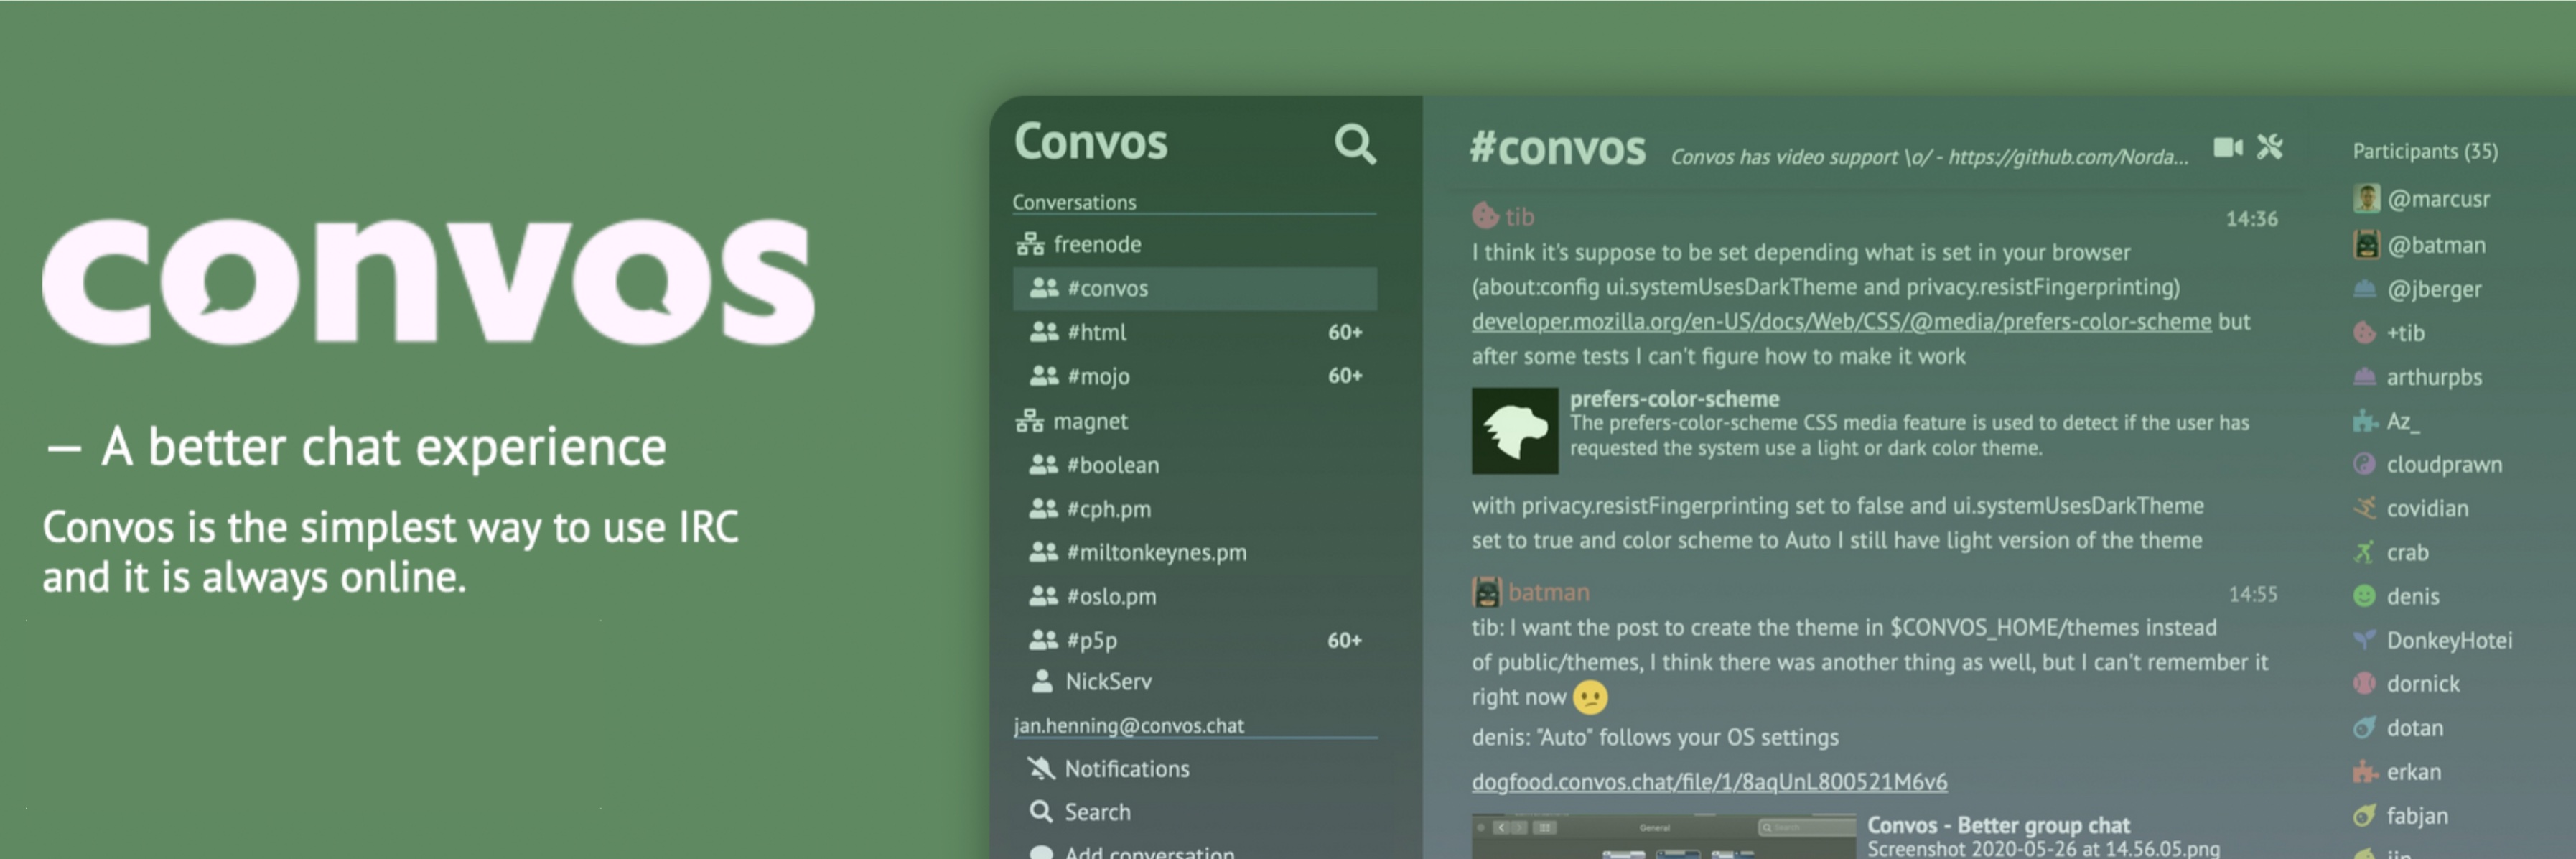Viewport: 2576px width, 859px height.
Task: Open conversation settings via the tools icon
Action: 2270,148
